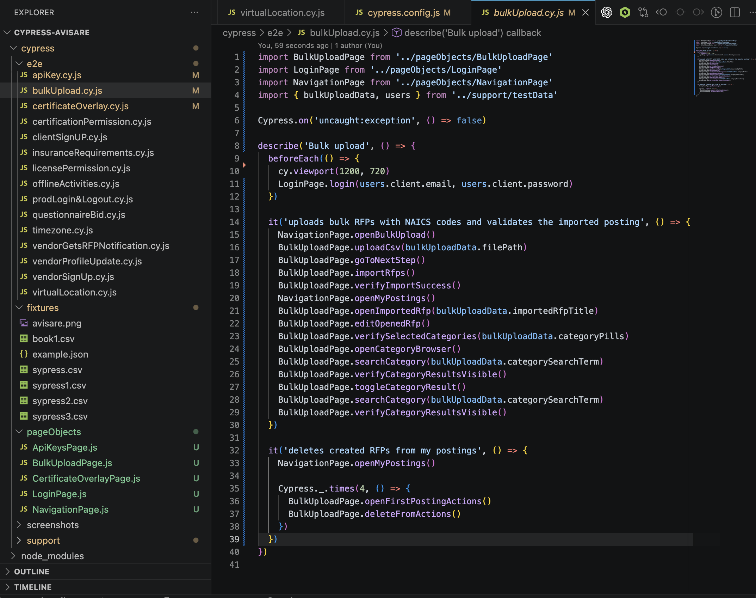Open the compare changes icon

pos(644,12)
